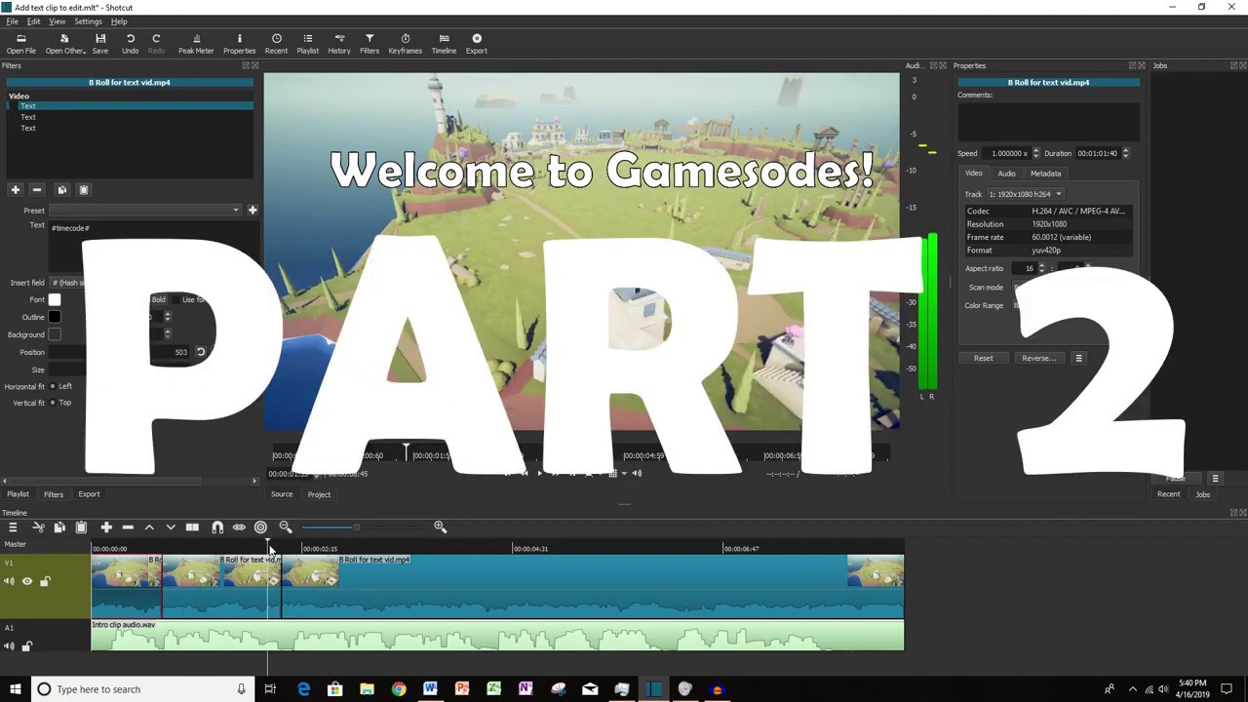Lock the V1 track
The image size is (1248, 702).
[x=45, y=581]
